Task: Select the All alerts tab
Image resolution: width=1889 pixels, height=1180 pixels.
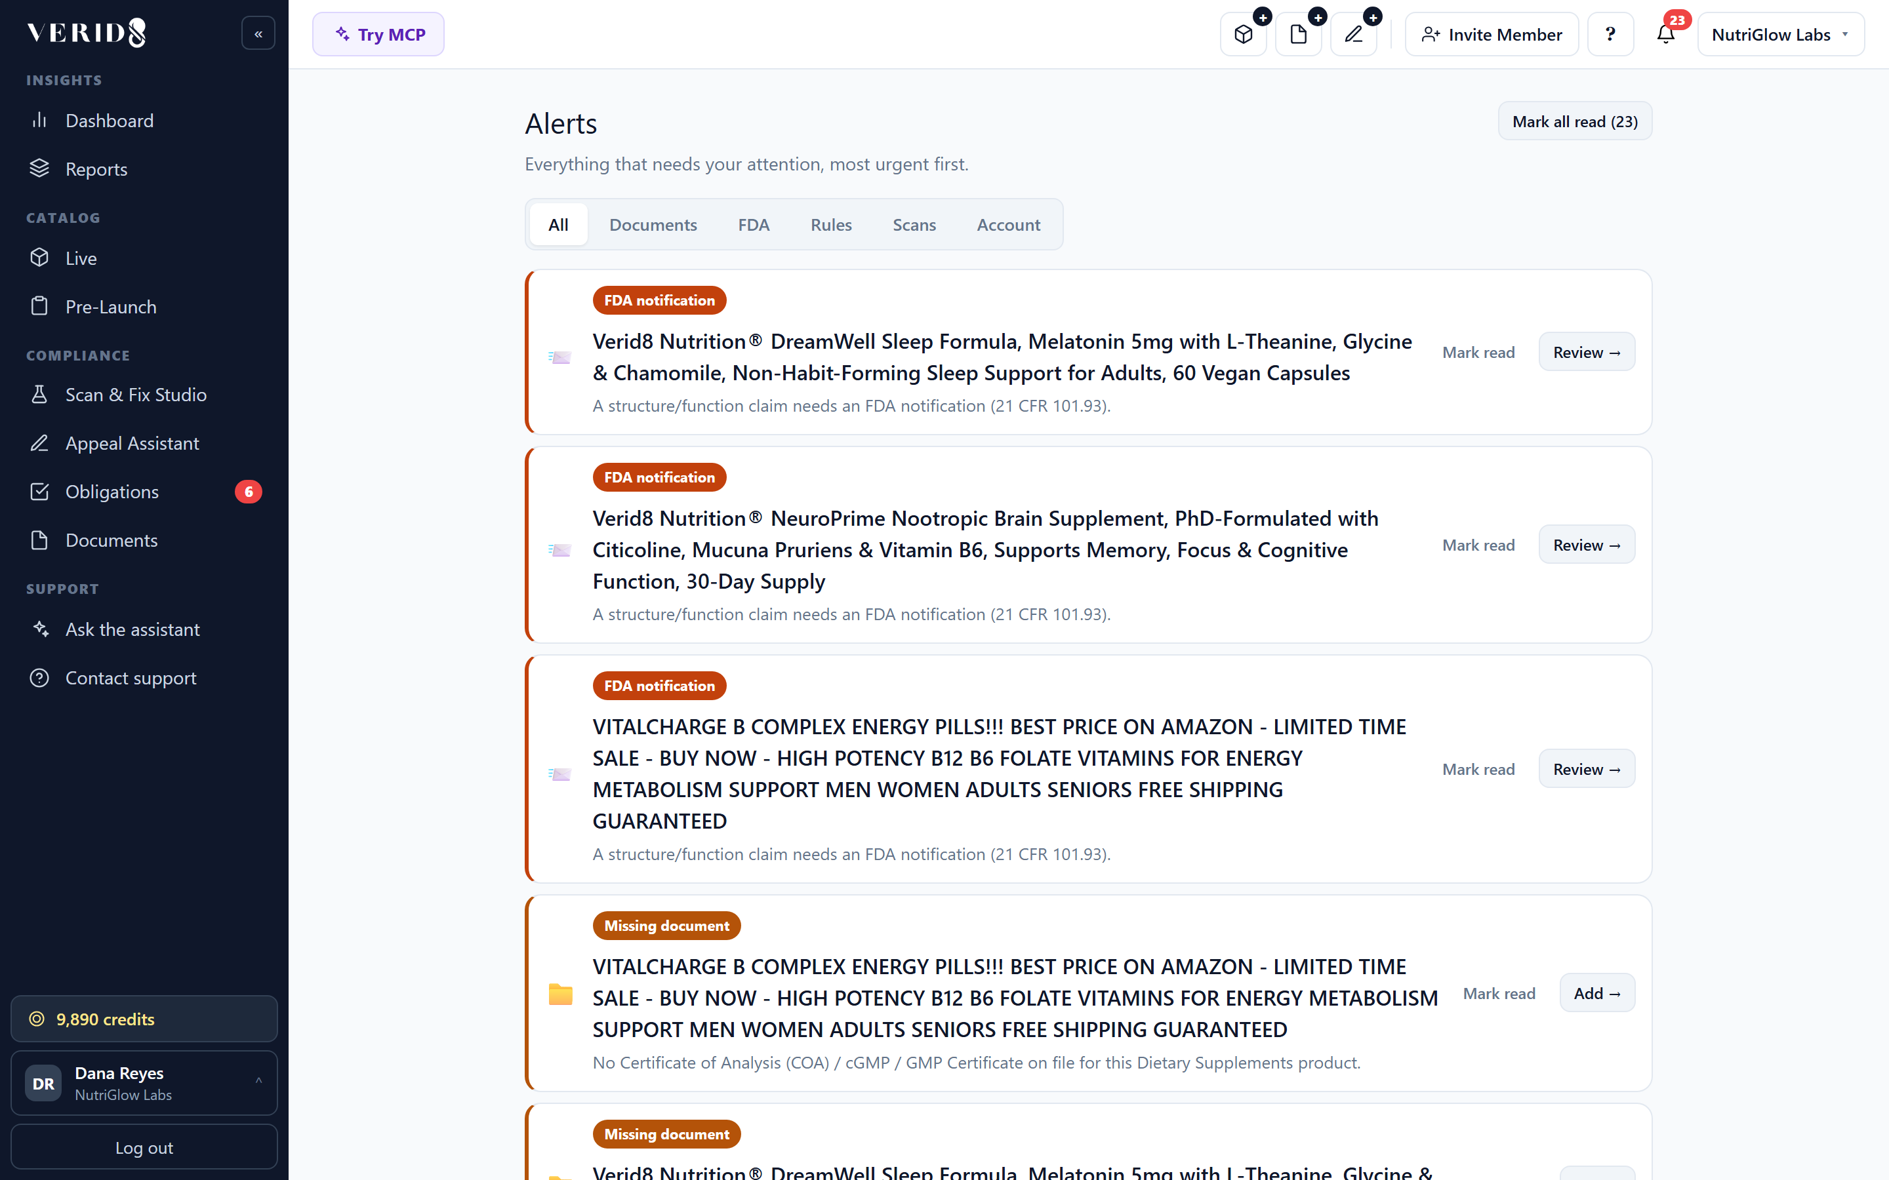Action: tap(558, 225)
